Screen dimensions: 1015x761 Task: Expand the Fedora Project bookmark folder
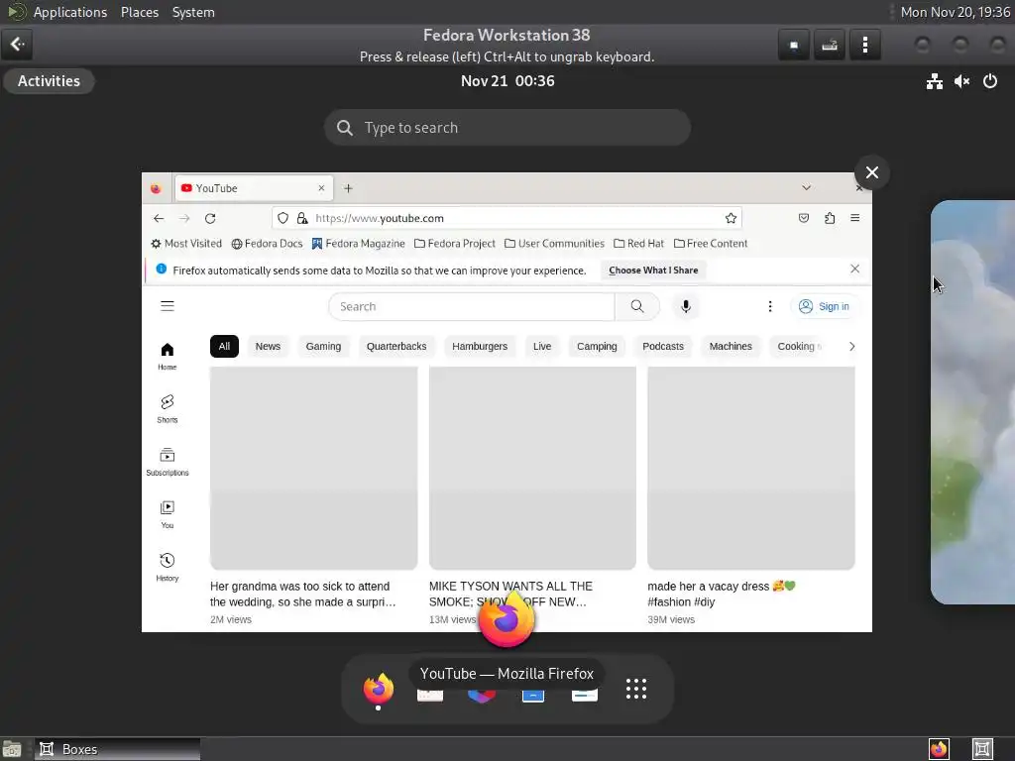coord(454,244)
